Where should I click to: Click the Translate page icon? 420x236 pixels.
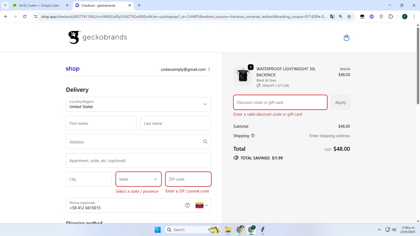[332, 16]
